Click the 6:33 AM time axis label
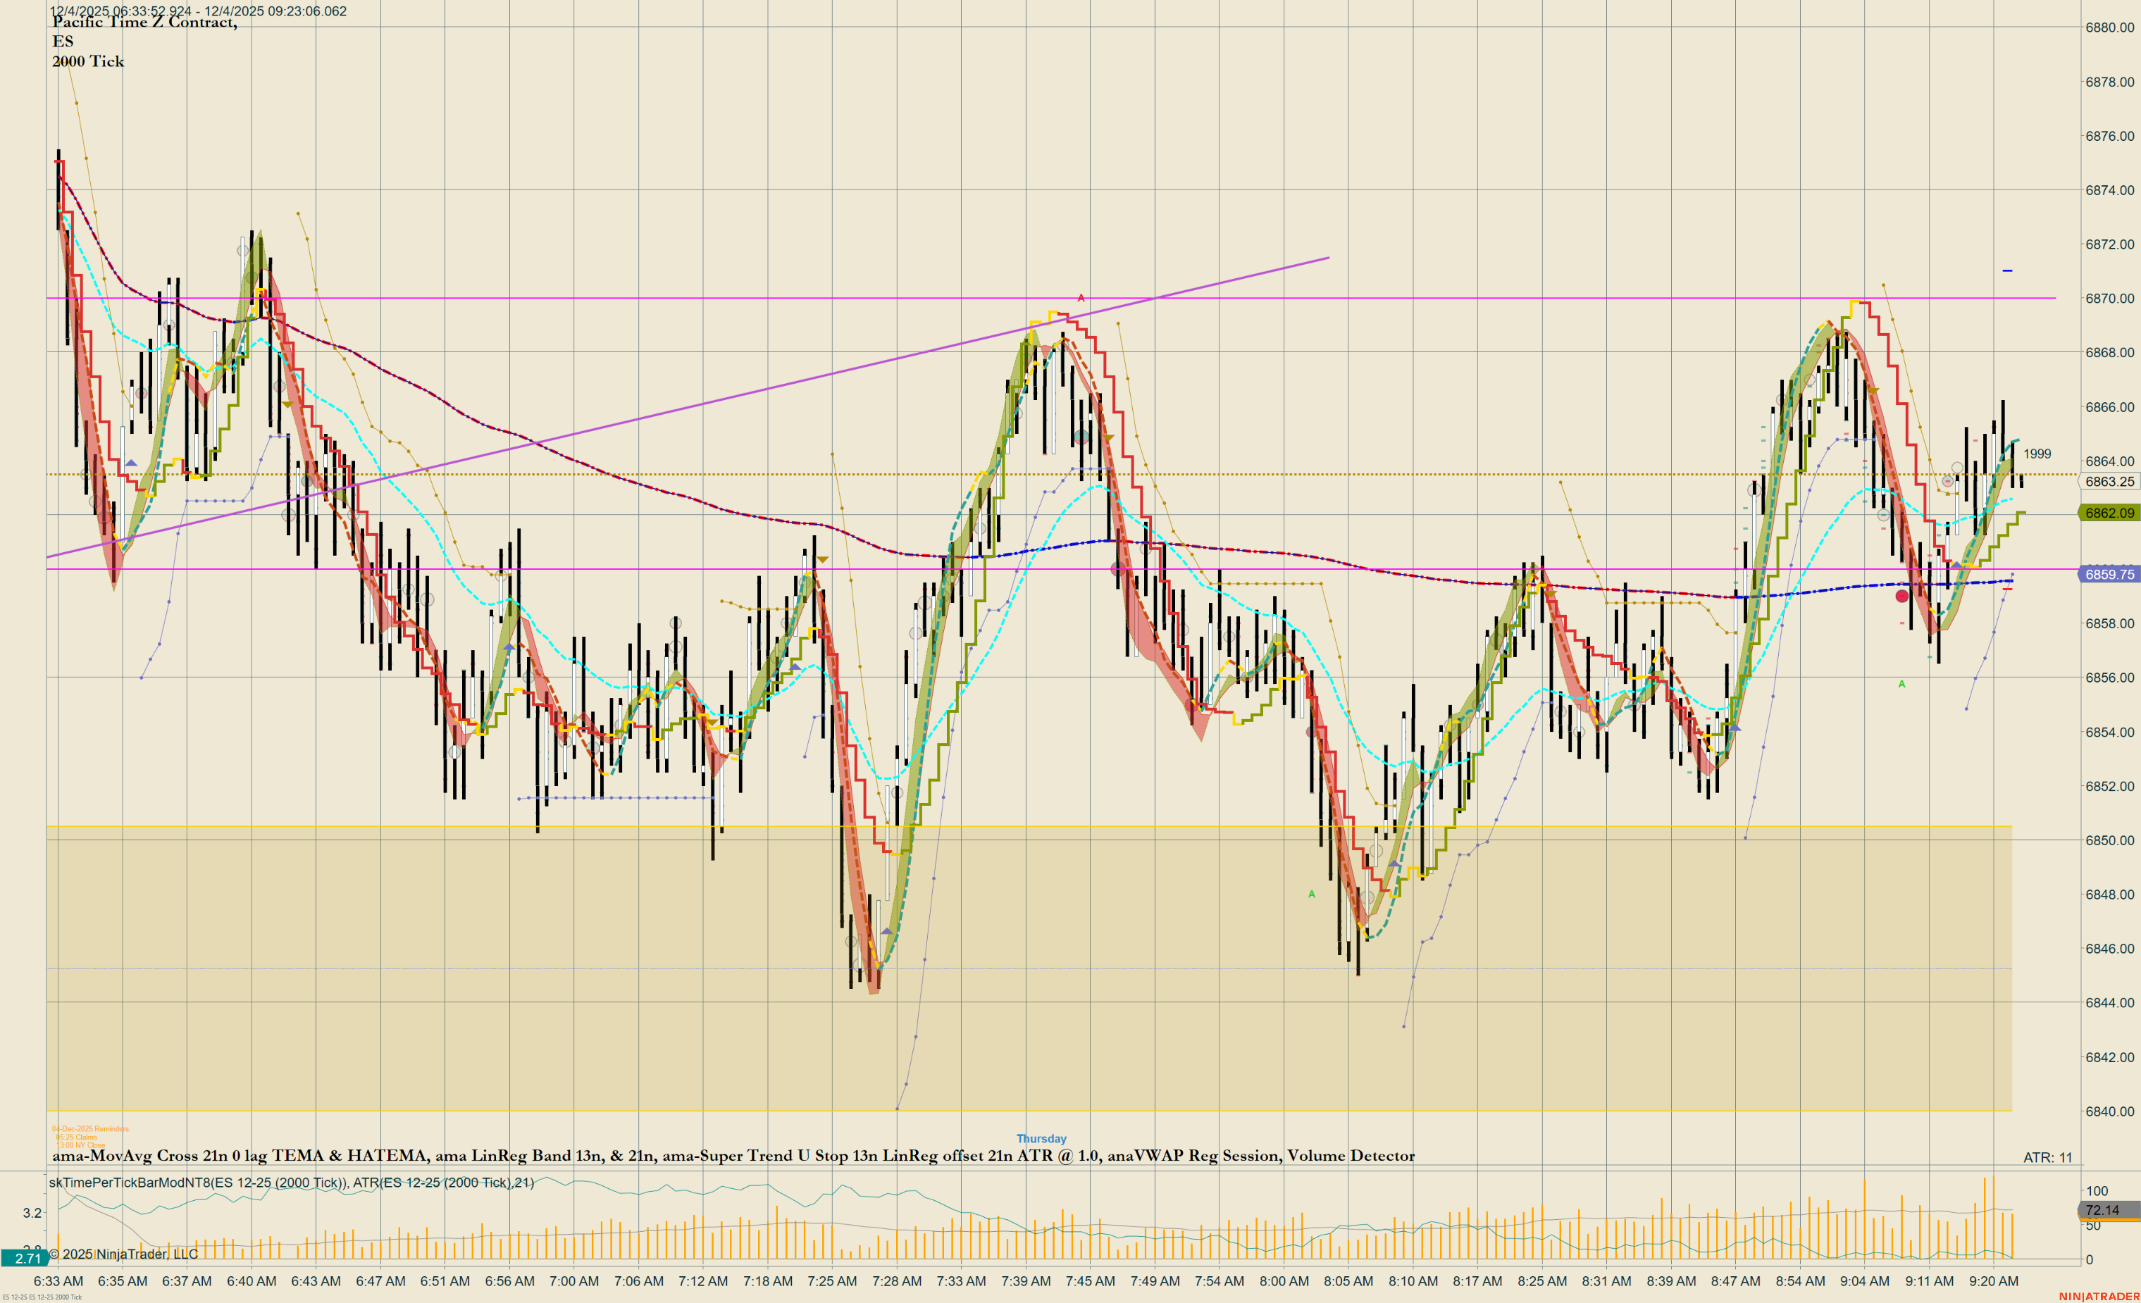 point(58,1281)
